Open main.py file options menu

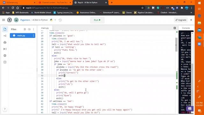[33, 35]
